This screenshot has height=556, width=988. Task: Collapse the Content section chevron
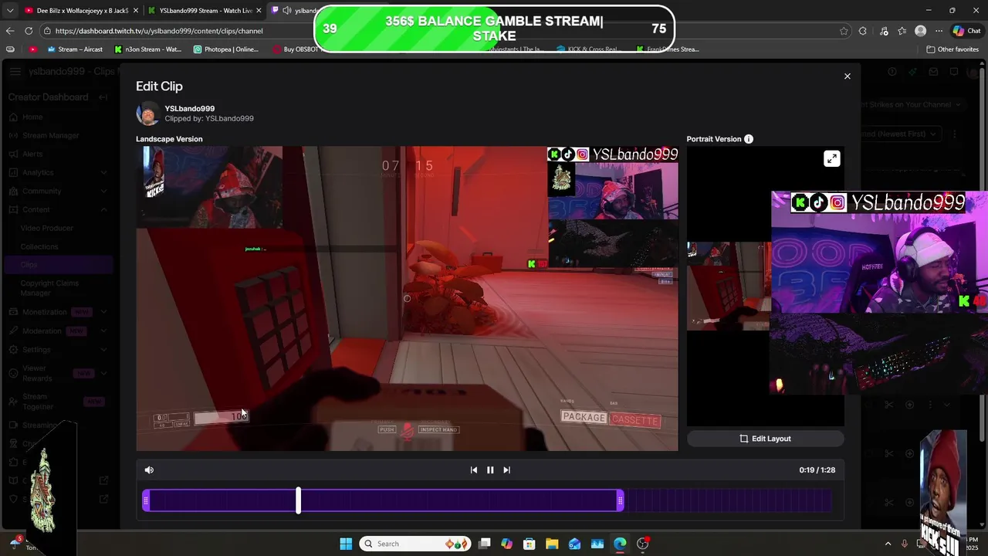(103, 210)
